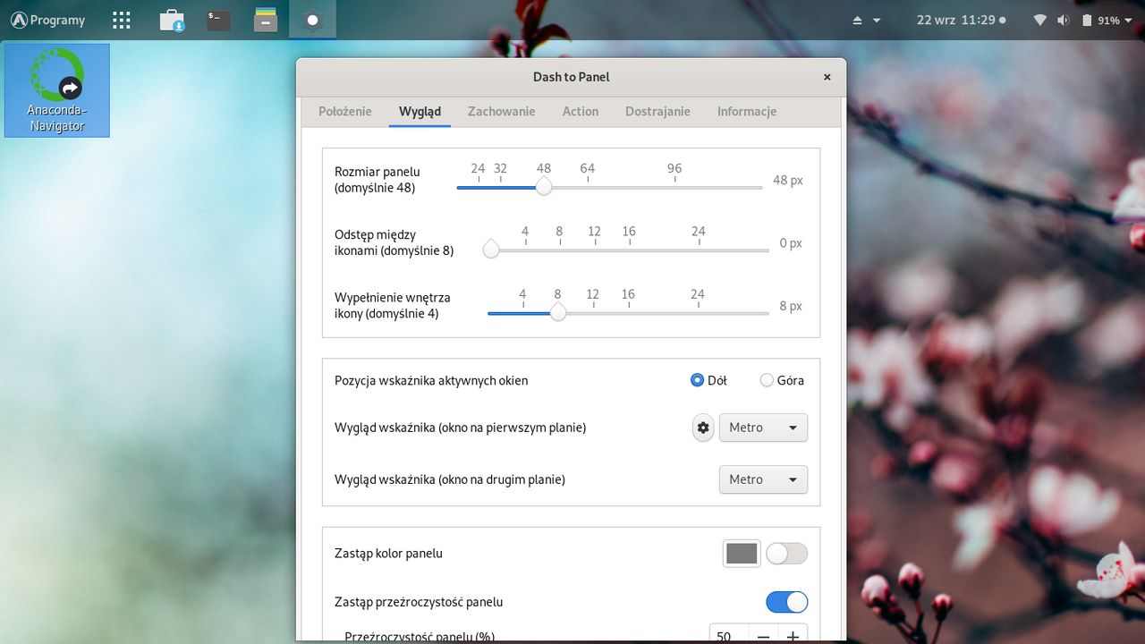Image resolution: width=1145 pixels, height=644 pixels.
Task: Click the Wi-Fi network status icon
Action: pyautogui.click(x=1039, y=20)
